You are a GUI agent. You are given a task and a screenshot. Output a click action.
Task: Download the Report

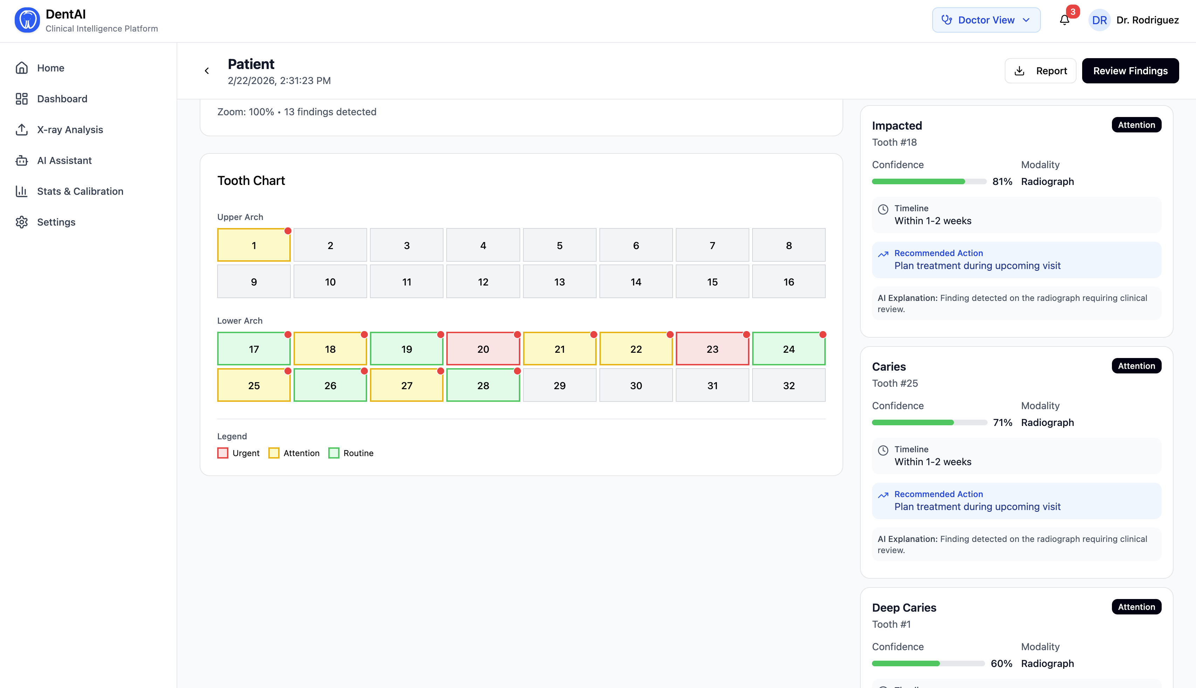pos(1040,71)
